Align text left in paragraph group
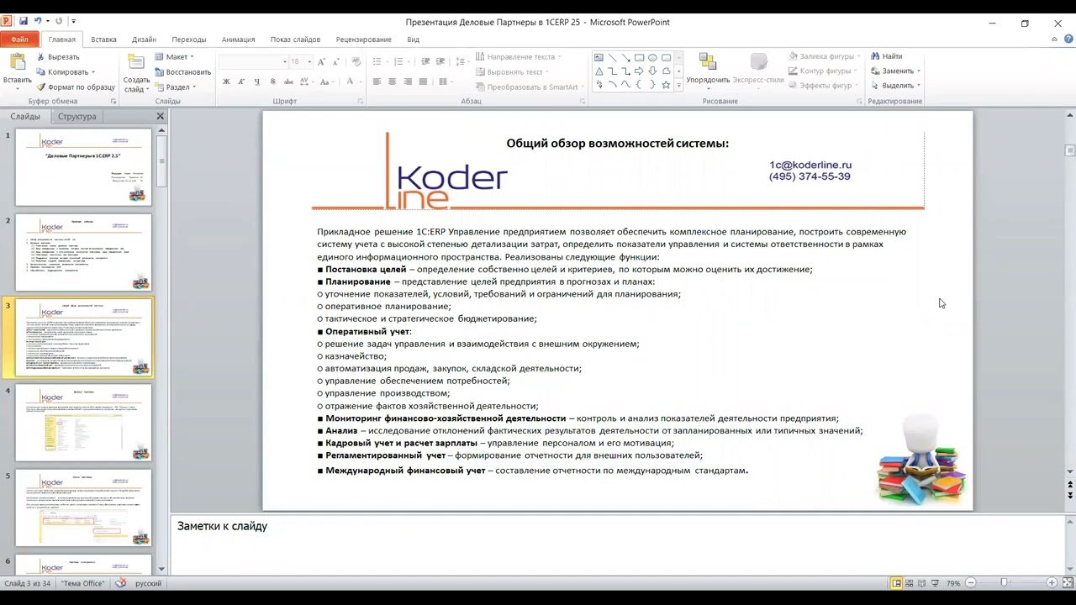This screenshot has height=605, width=1076. coord(377,82)
